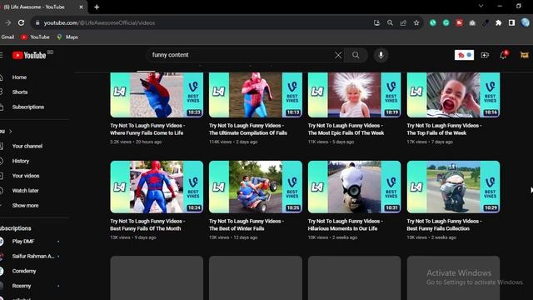This screenshot has width=533, height=300.
Task: Open History in the sidebar
Action: point(20,161)
